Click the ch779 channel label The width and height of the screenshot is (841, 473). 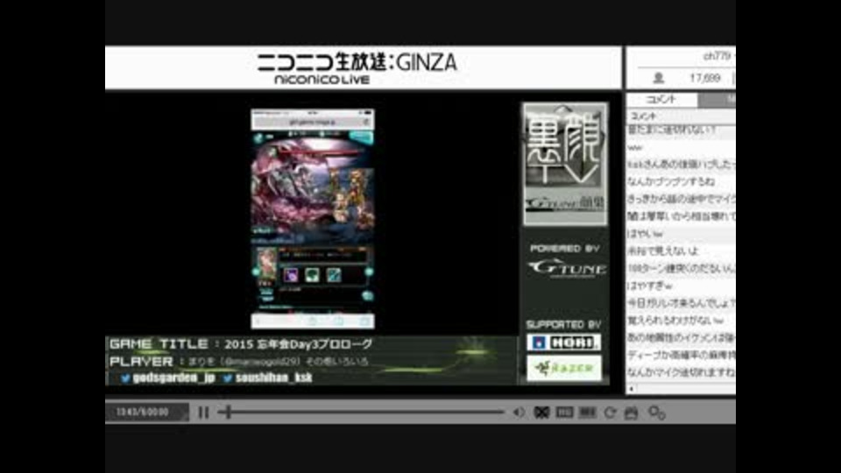tap(717, 56)
